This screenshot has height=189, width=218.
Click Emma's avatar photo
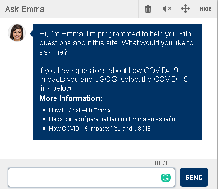pyautogui.click(x=17, y=33)
